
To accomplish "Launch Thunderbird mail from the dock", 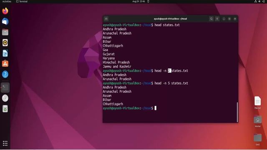I will (5, 21).
